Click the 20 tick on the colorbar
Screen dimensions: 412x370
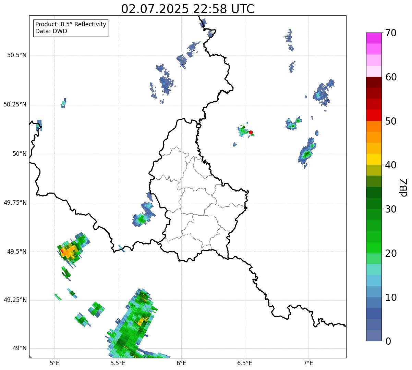[391, 253]
